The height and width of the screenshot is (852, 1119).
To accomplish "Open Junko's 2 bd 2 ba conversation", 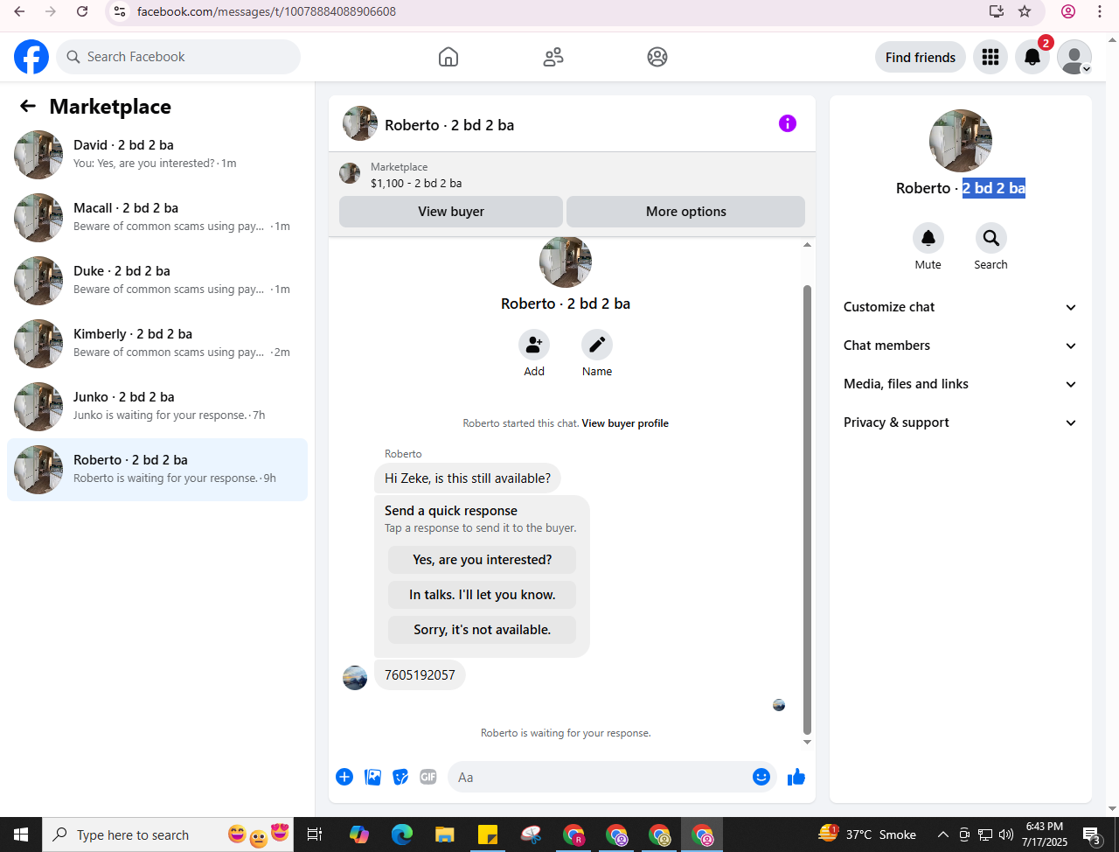I will click(157, 407).
